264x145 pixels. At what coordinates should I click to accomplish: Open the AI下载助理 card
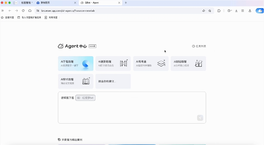[x=76, y=63]
